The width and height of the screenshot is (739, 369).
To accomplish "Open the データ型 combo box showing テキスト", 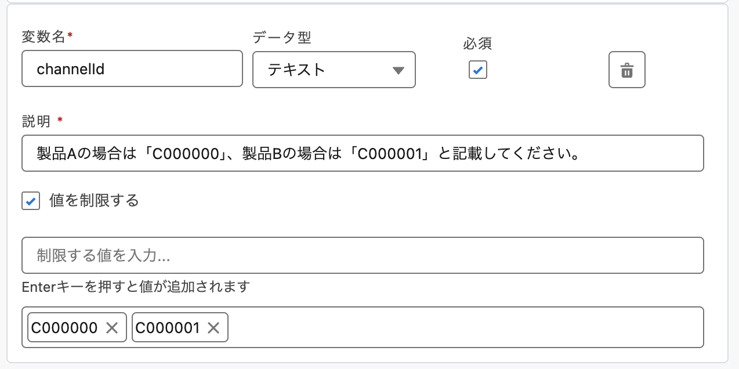I will click(325, 70).
